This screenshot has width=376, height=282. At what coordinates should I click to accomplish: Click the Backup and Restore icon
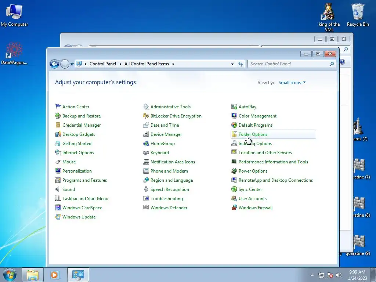coord(58,116)
